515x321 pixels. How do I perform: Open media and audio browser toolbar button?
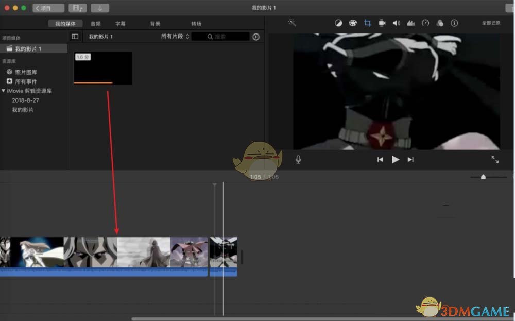pyautogui.click(x=78, y=8)
